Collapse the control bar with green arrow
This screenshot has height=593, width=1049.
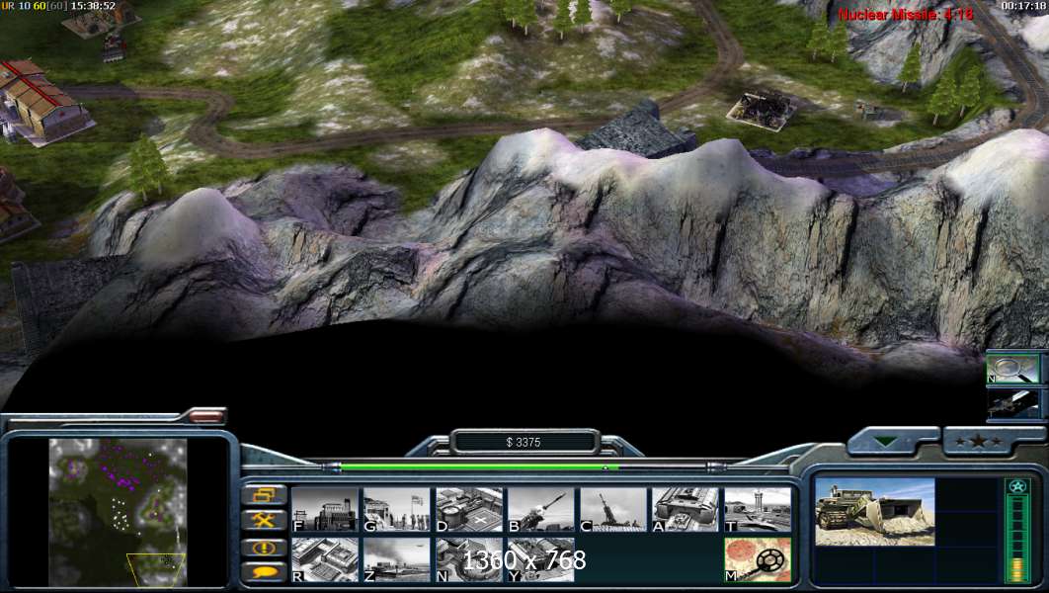pyautogui.click(x=892, y=441)
